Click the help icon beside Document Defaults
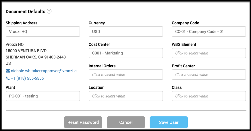The width and height of the screenshot is (251, 131). pyautogui.click(x=49, y=11)
